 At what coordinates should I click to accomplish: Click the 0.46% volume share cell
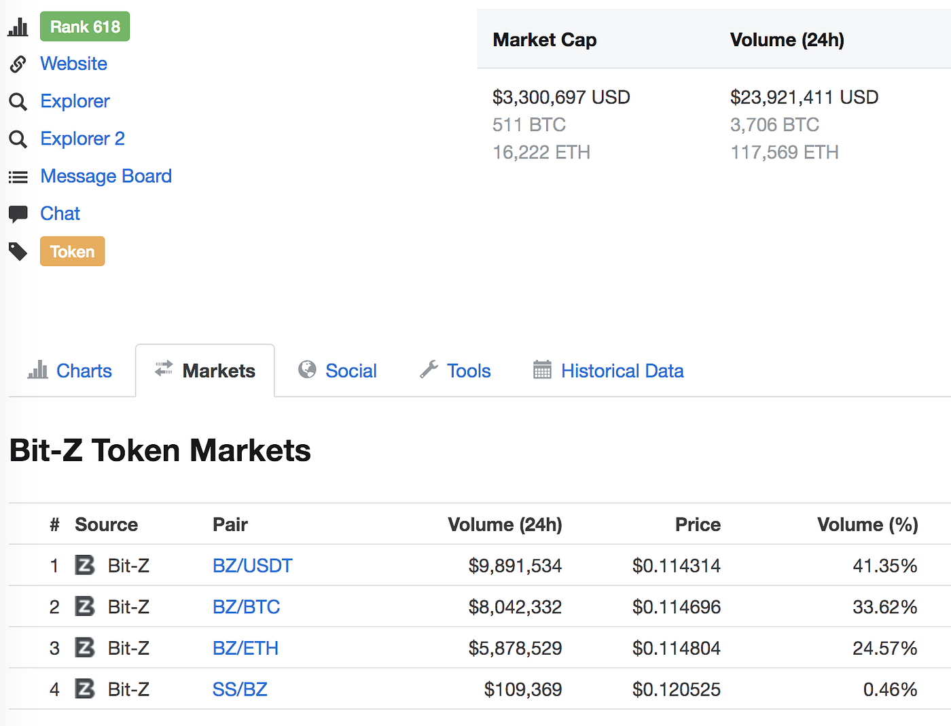coord(891,690)
